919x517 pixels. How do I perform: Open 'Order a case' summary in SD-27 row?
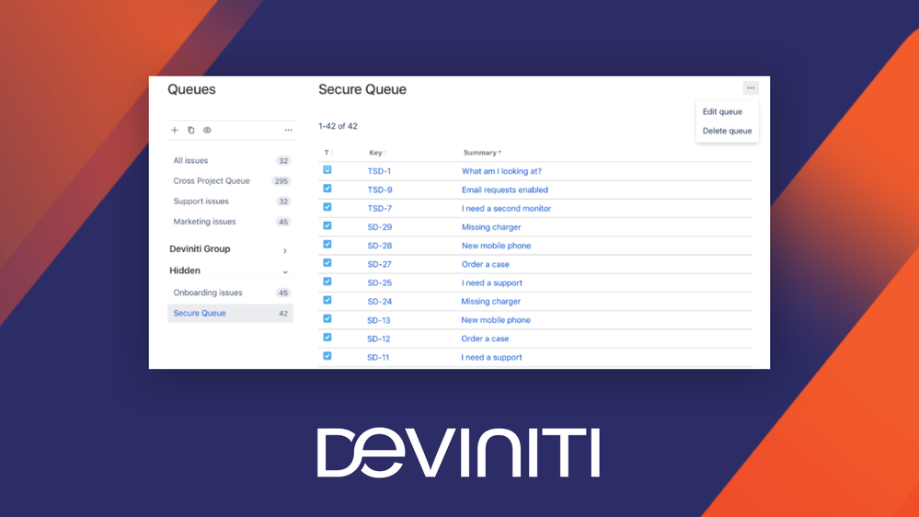click(486, 264)
